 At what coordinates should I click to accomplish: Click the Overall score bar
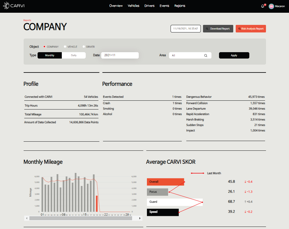pyautogui.click(x=165, y=182)
